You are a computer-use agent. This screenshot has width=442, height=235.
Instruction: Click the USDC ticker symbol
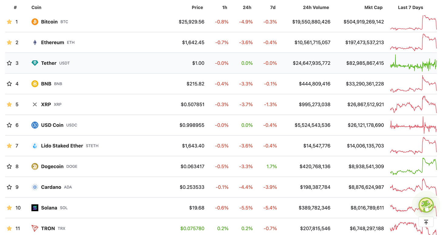72,125
